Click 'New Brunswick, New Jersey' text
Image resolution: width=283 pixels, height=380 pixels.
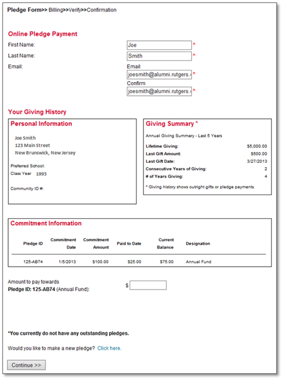click(x=45, y=153)
